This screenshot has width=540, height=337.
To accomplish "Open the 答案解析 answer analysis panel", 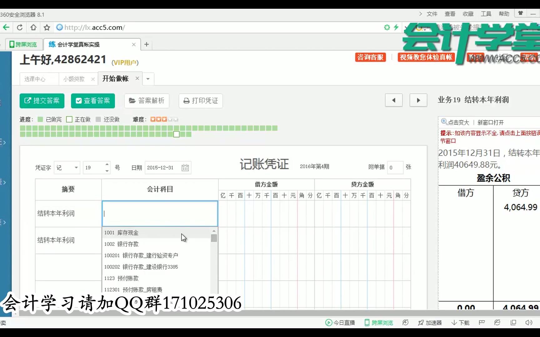I will [147, 101].
